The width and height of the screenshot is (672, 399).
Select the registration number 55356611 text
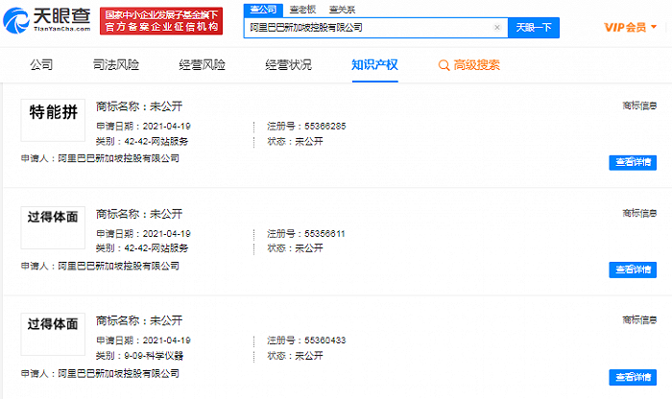324,234
